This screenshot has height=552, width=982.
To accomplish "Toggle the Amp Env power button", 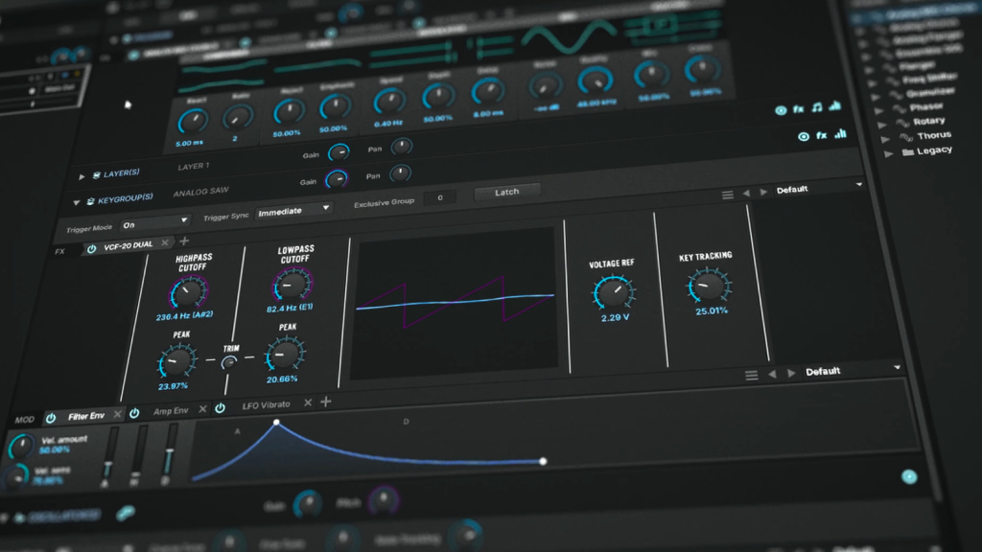I will tap(134, 413).
